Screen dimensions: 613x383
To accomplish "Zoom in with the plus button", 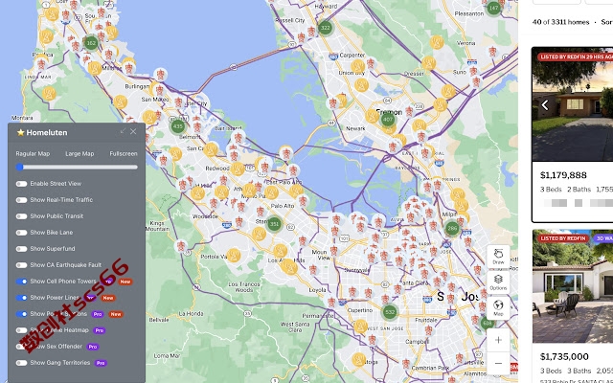I will coord(498,340).
